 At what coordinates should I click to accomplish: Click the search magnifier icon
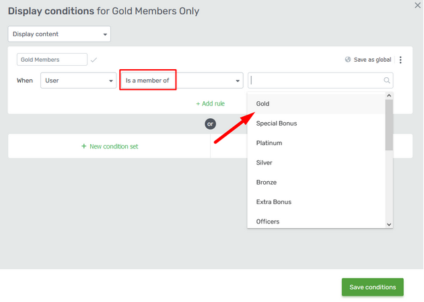(387, 81)
